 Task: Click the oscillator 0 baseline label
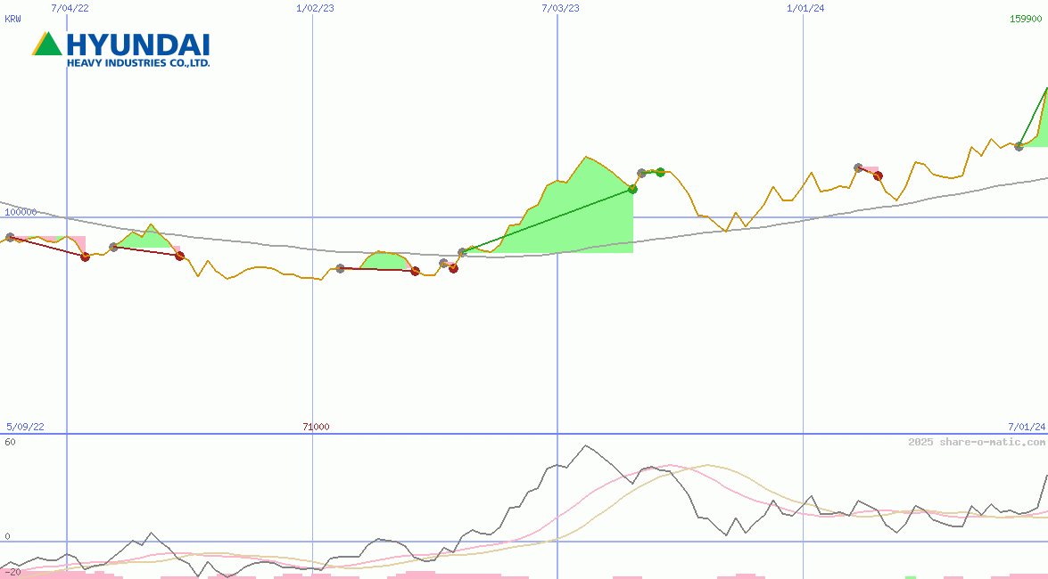(7, 536)
